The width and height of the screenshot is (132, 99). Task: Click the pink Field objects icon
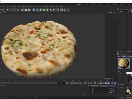(54, 10)
